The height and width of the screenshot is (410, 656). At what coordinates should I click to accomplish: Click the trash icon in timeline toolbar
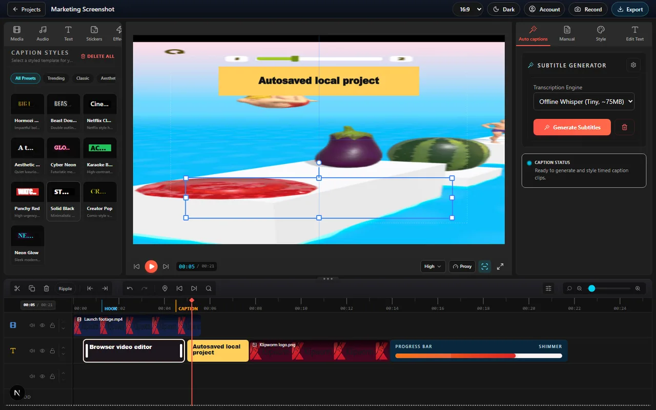coord(46,289)
